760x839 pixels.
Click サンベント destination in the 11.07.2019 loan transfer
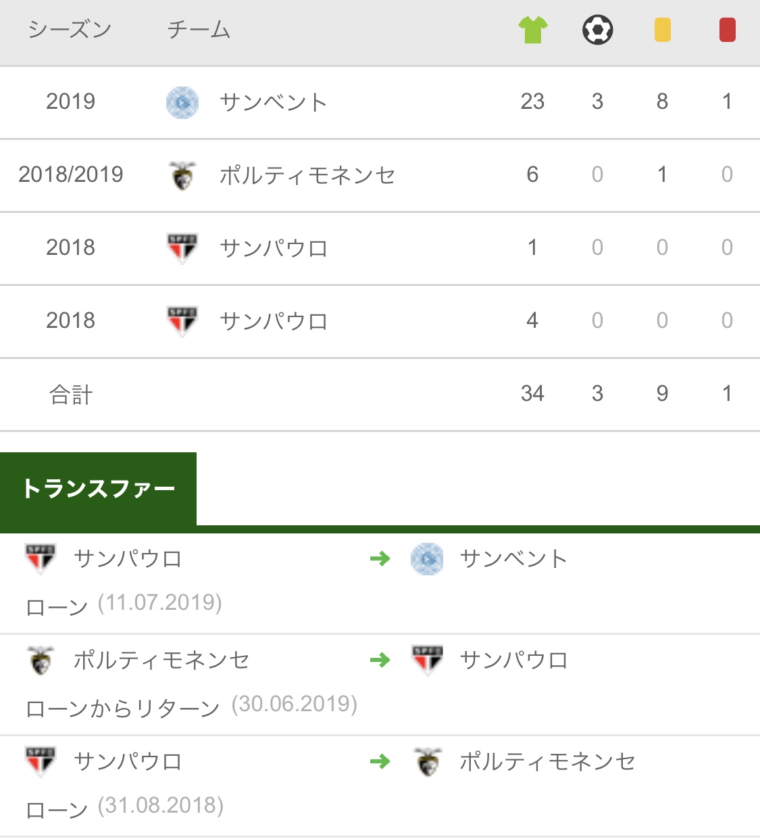[513, 559]
